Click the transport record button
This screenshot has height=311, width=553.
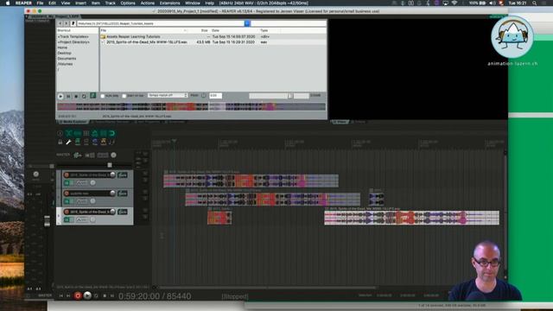78,295
